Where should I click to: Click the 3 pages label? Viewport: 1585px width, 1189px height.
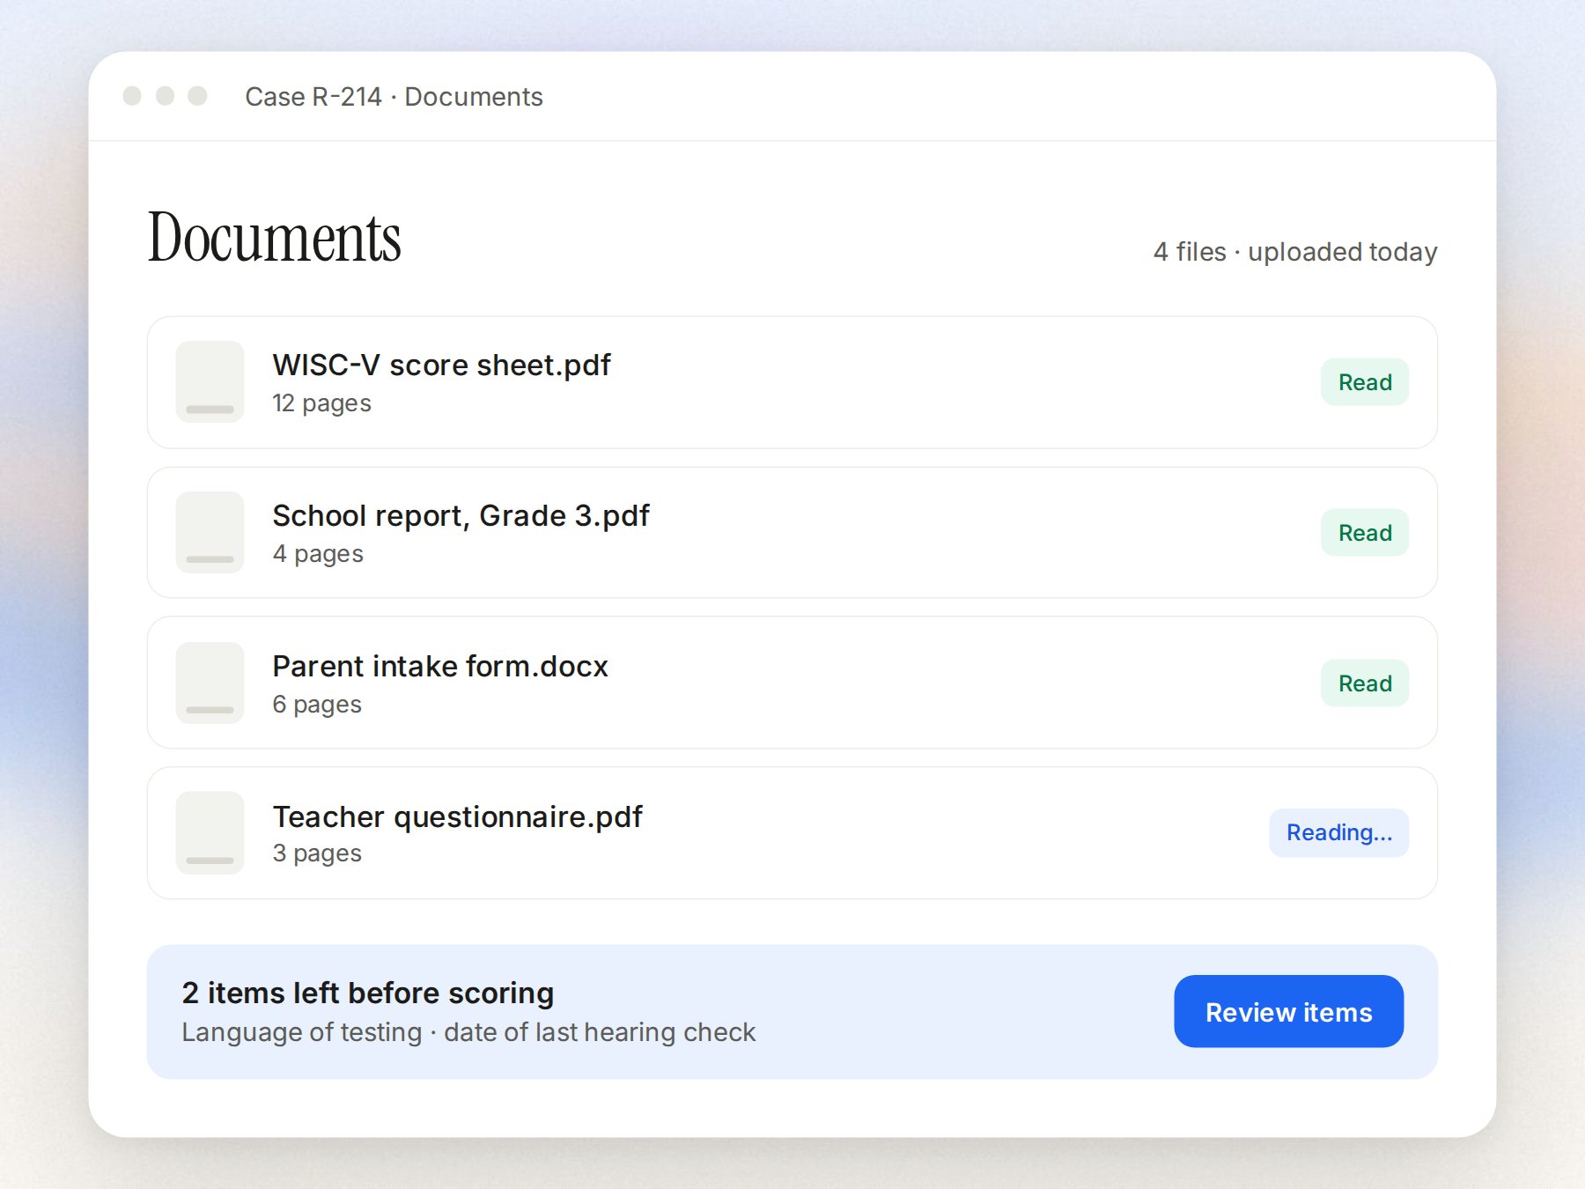pos(317,853)
